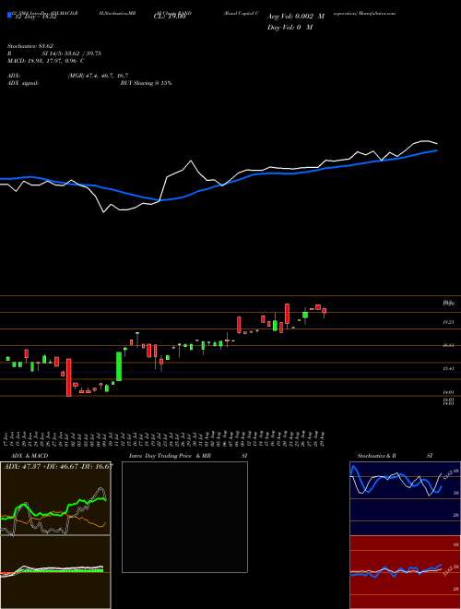Click the blue 12 Day legend square

pyautogui.click(x=10, y=16)
